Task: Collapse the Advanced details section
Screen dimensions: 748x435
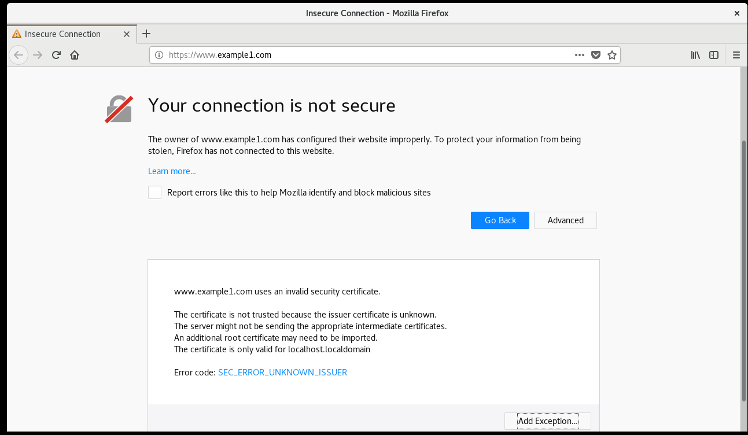Action: [565, 220]
